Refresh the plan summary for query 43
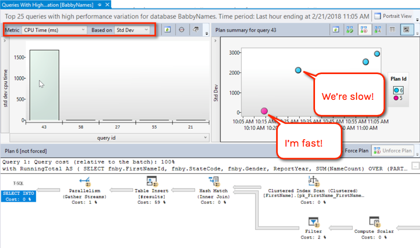Viewport: 420px width, 248px height. coord(335,30)
